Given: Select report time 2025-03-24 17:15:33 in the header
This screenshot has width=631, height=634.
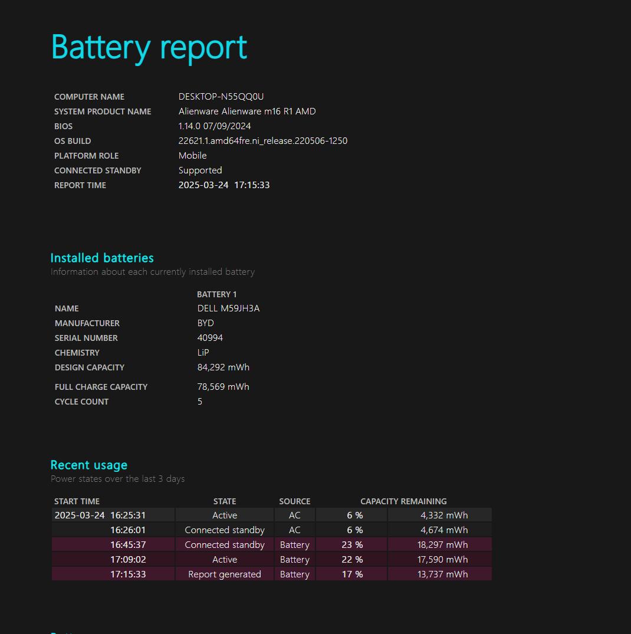Looking at the screenshot, I should [224, 185].
